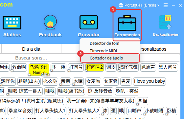Screen dimensions: 184x119
Task: Play the I love you baby sound
Action: tap(149, 81)
